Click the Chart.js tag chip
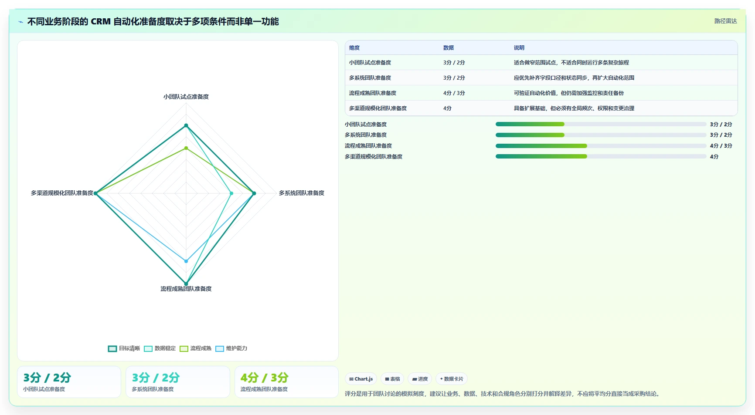 point(361,379)
